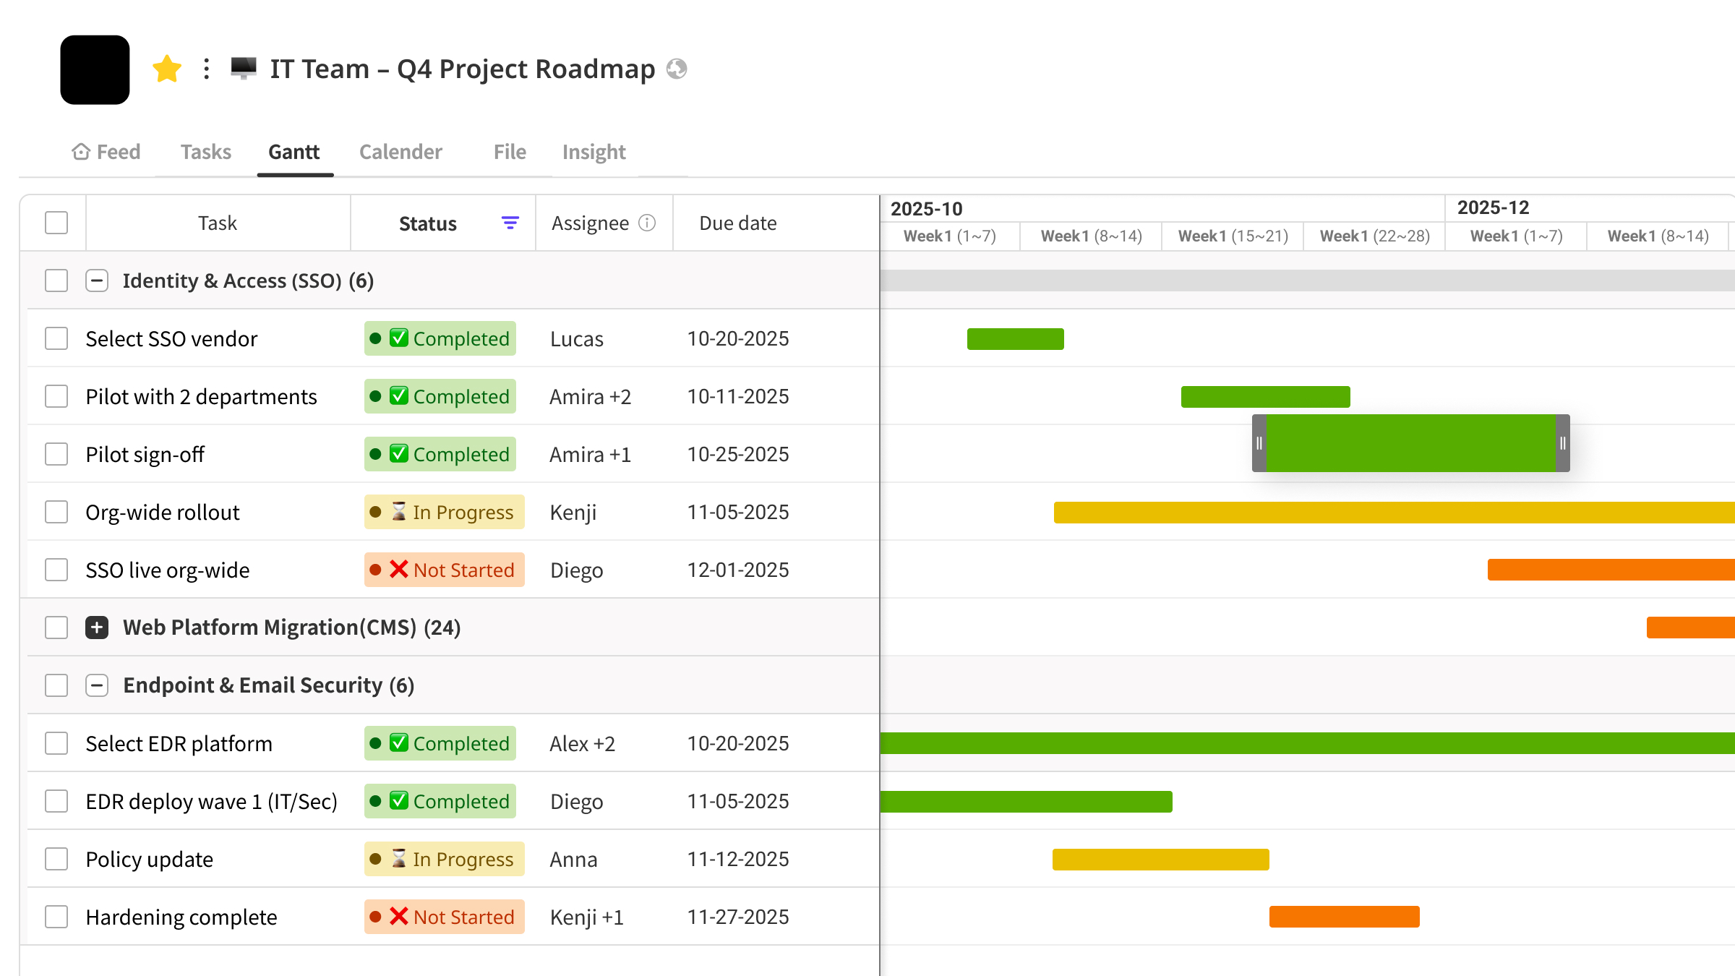Click the Status column filter icon
This screenshot has width=1735, height=976.
510,223
